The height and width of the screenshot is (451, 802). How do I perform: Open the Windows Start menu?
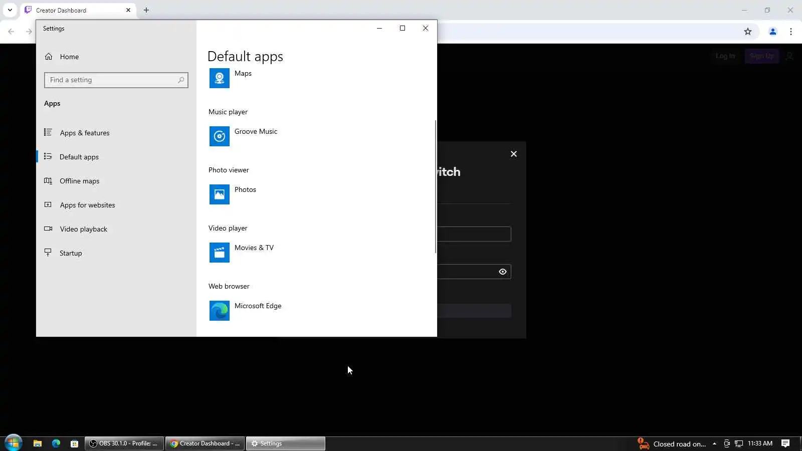pos(14,443)
